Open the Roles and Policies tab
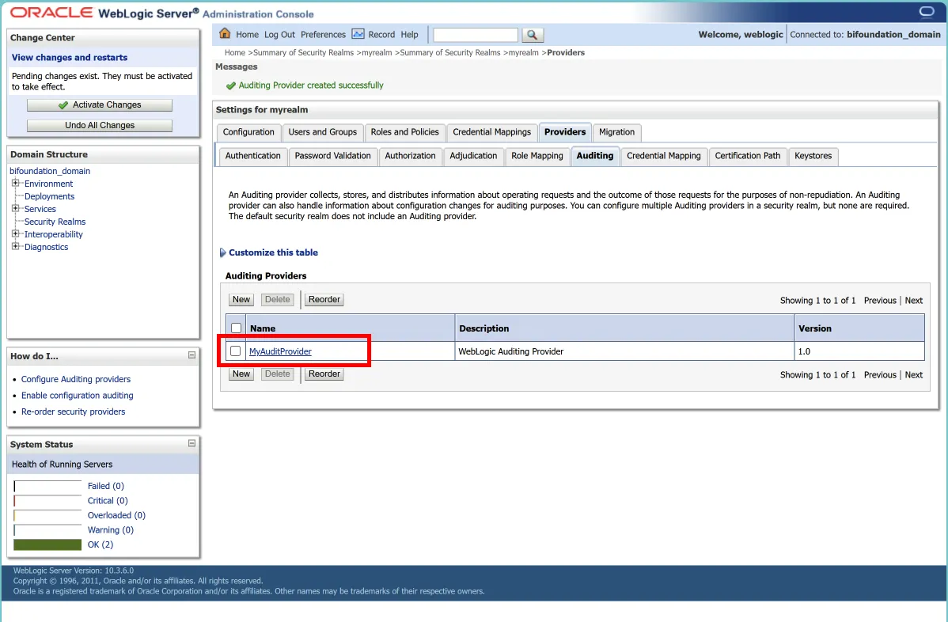 404,132
